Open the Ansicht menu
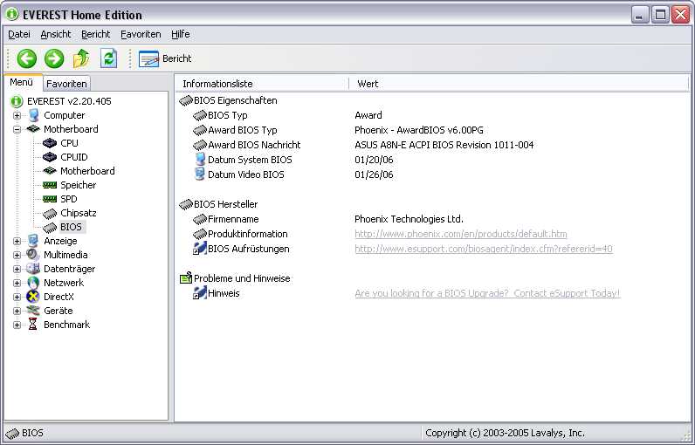Screen dimensions: 695x445 pos(56,34)
